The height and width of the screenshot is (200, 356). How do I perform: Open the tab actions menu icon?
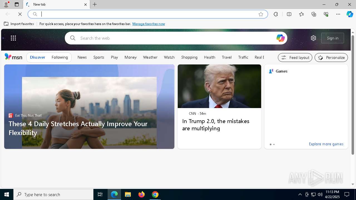[17, 4]
